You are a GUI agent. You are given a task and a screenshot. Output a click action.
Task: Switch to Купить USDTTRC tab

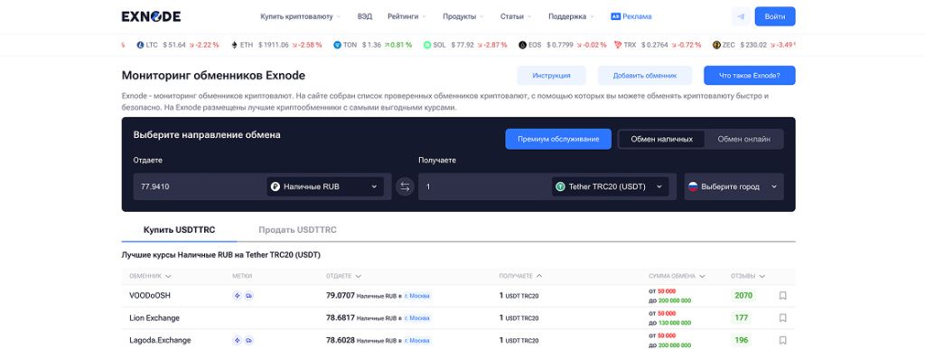(180, 230)
